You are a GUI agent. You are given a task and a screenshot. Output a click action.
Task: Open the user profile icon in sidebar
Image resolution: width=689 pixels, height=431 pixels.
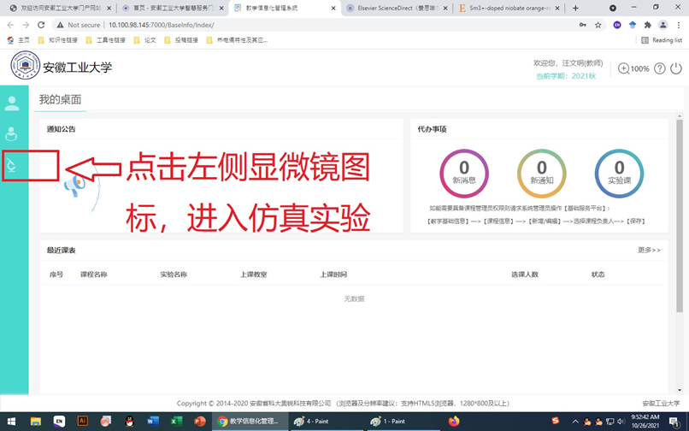pyautogui.click(x=12, y=103)
